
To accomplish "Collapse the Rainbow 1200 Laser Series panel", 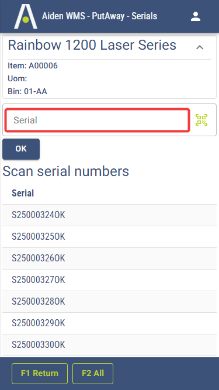I will pos(200,47).
